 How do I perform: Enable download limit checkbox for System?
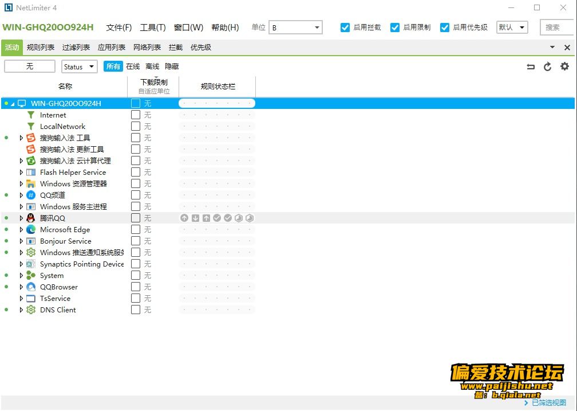pos(136,275)
